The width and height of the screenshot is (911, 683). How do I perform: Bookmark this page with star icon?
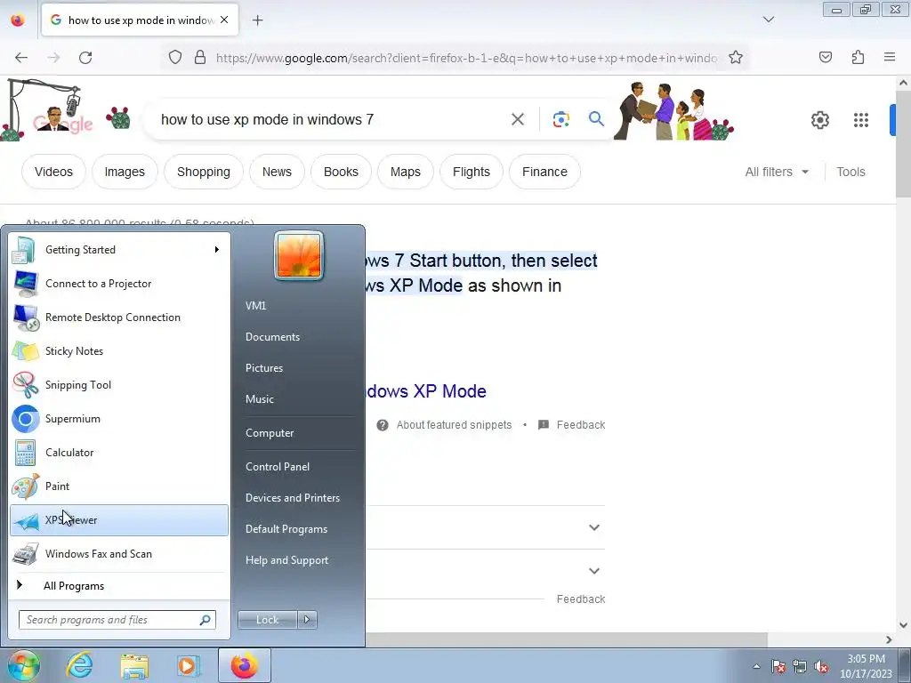[736, 58]
